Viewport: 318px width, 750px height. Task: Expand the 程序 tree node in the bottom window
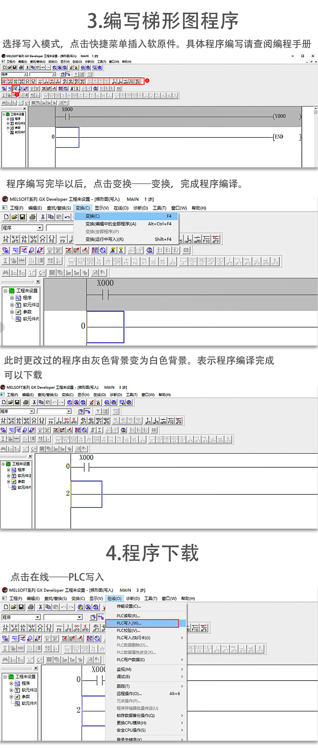[x=12, y=683]
